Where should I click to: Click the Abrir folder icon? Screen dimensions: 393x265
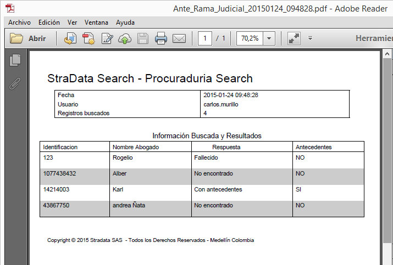pos(16,38)
